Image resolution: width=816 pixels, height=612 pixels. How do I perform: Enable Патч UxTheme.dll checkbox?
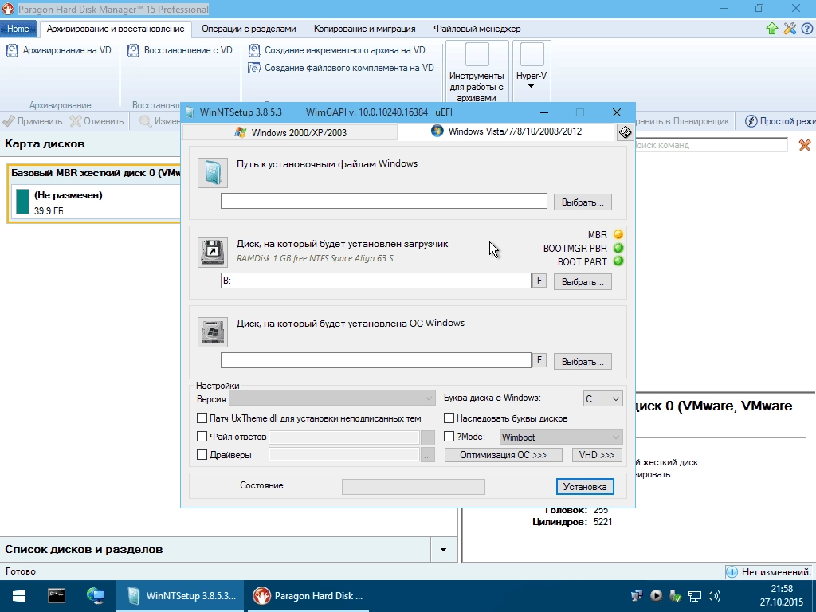click(202, 418)
